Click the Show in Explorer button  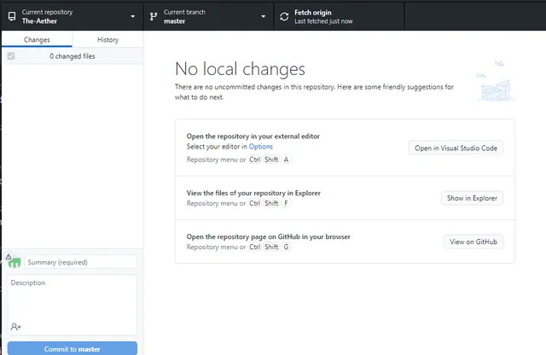pyautogui.click(x=472, y=198)
